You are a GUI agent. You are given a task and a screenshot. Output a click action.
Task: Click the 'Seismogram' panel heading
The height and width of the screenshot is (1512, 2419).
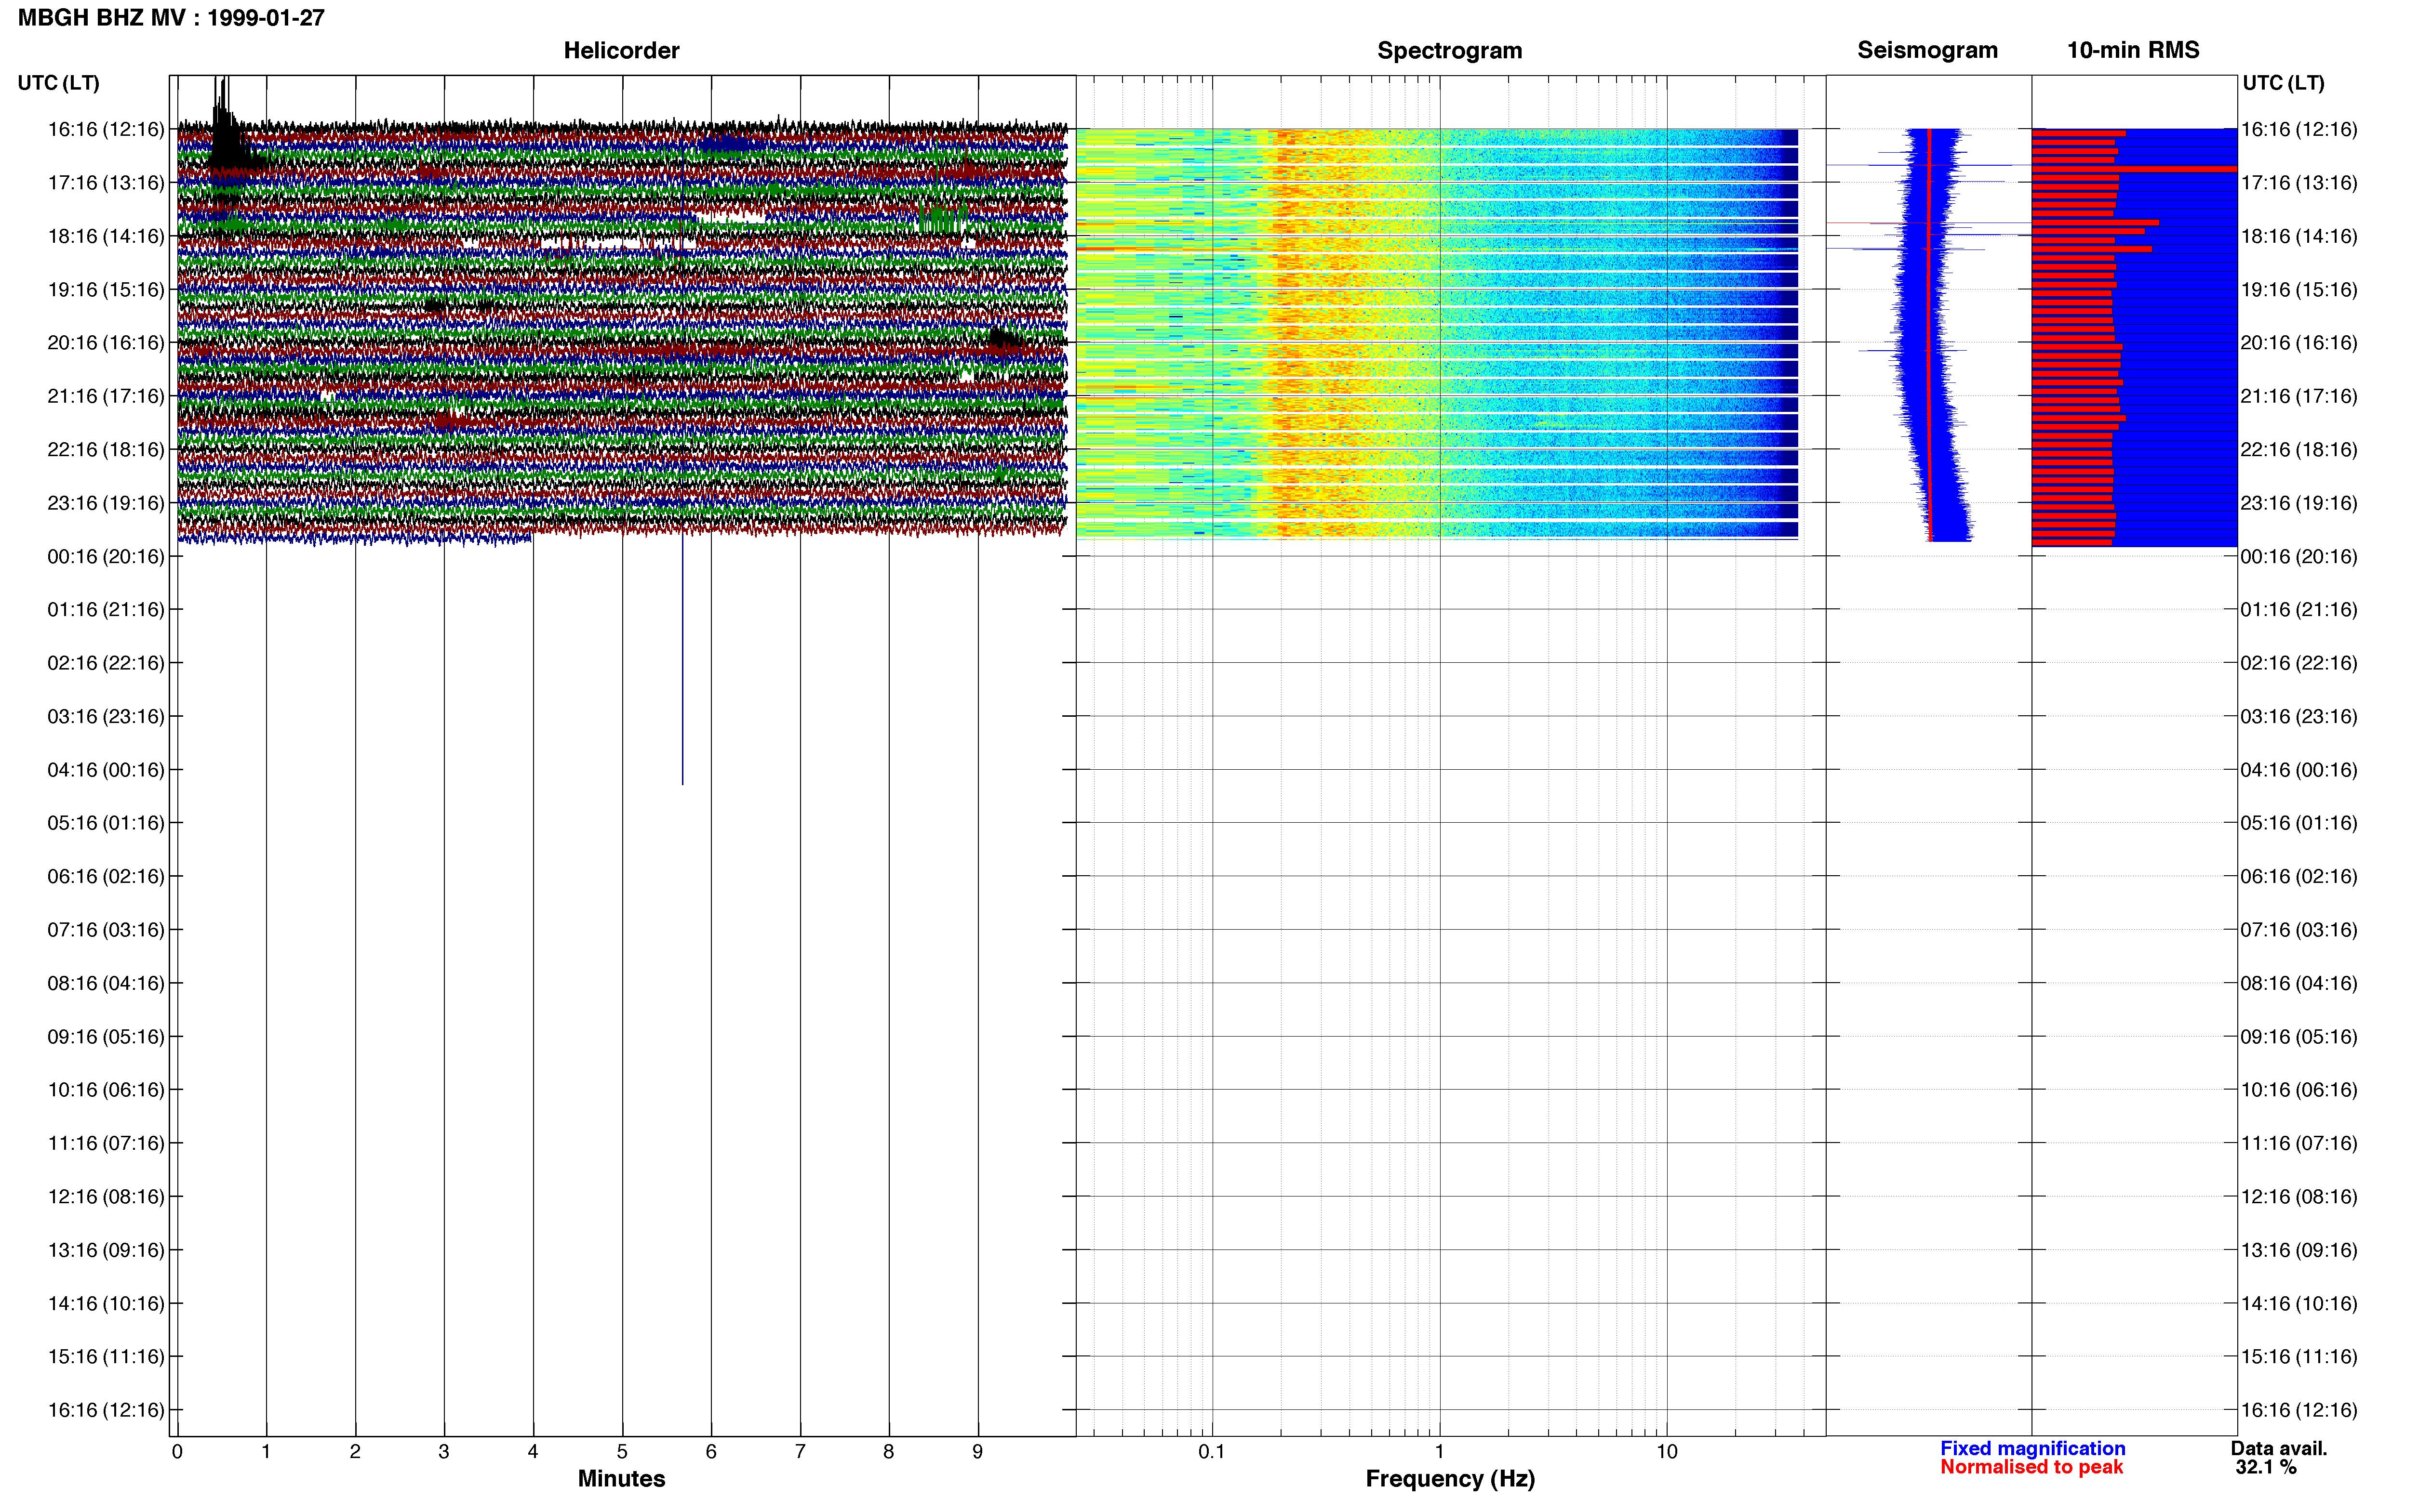(x=1927, y=51)
